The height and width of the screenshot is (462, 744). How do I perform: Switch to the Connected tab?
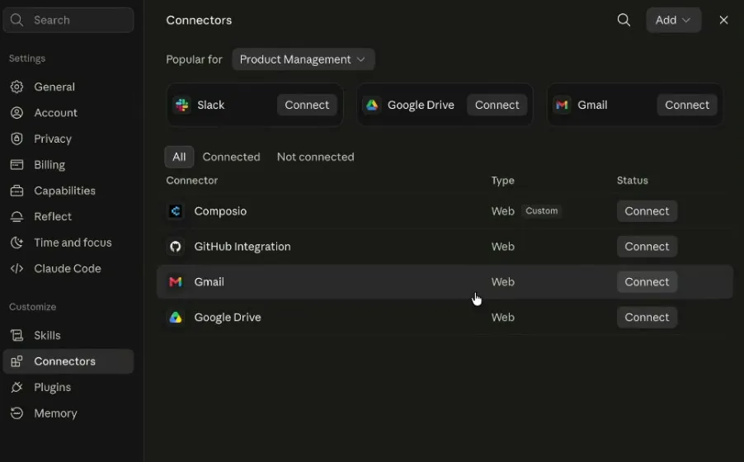tap(231, 157)
